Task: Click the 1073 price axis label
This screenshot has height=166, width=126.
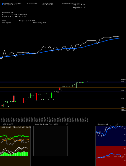Action: (x=122, y=82)
